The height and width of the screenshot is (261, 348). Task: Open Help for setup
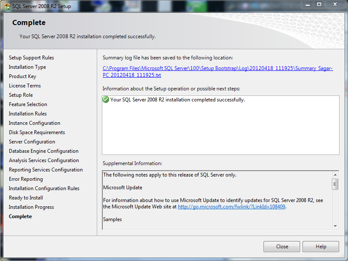[321, 246]
